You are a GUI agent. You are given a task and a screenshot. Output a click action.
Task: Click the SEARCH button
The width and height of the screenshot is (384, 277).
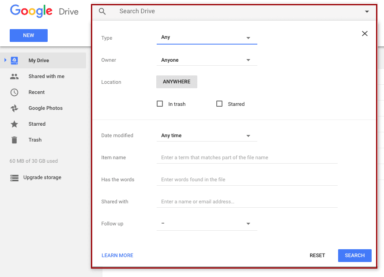click(354, 255)
